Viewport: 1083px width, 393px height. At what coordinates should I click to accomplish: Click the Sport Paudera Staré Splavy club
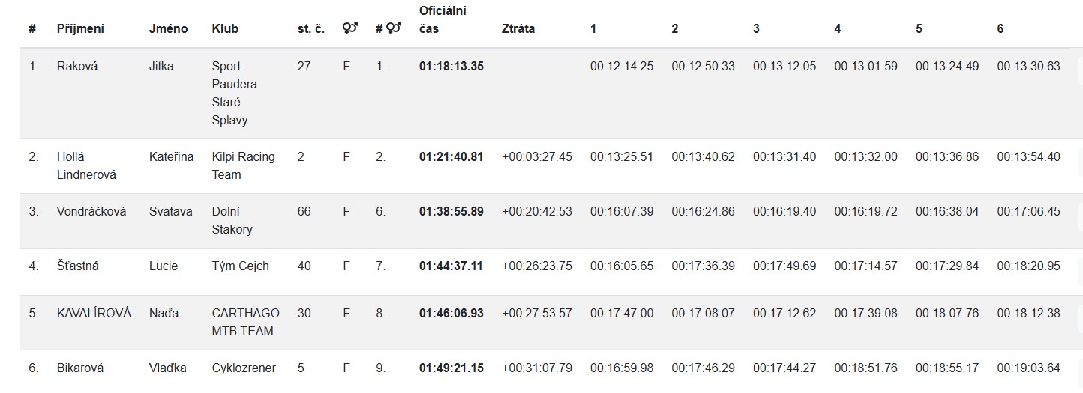click(234, 93)
